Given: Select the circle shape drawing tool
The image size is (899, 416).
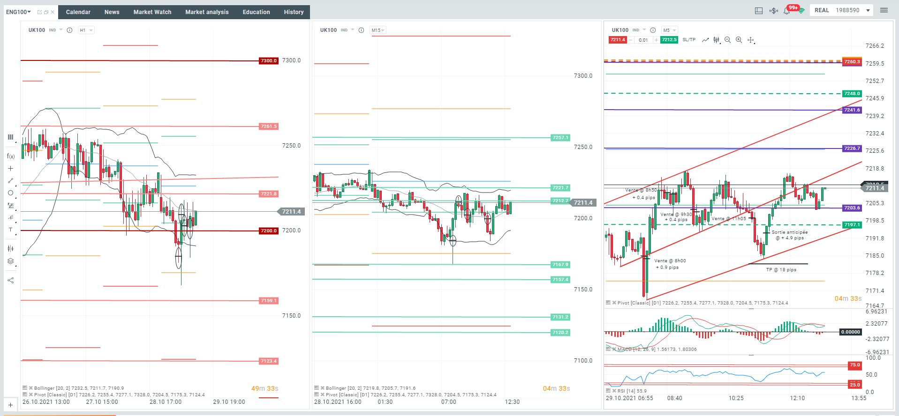Looking at the screenshot, I should [10, 193].
